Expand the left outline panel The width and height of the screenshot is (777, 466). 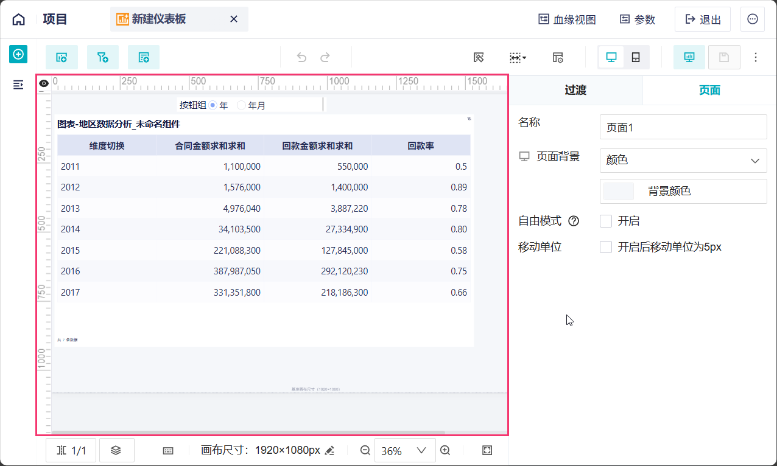pyautogui.click(x=18, y=85)
